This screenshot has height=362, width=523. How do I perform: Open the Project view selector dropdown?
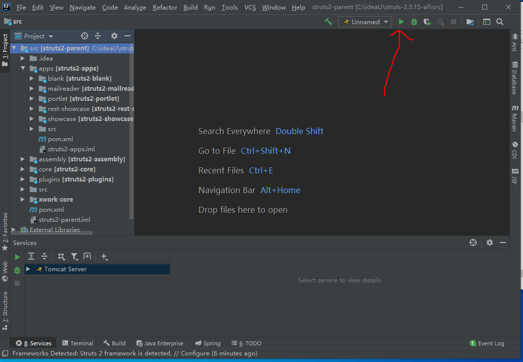pos(34,36)
